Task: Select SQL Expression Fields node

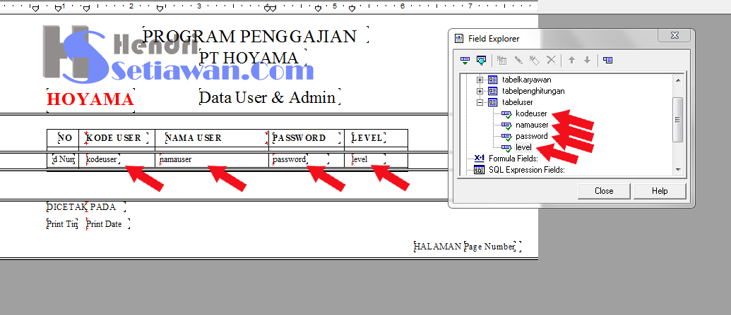Action: 527,170
